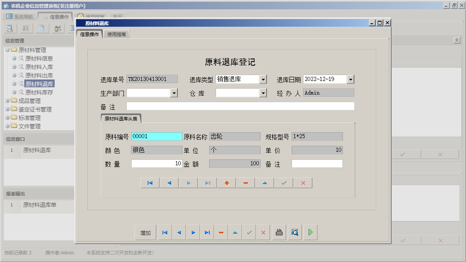Open the 退库日期 date picker

coord(351,78)
